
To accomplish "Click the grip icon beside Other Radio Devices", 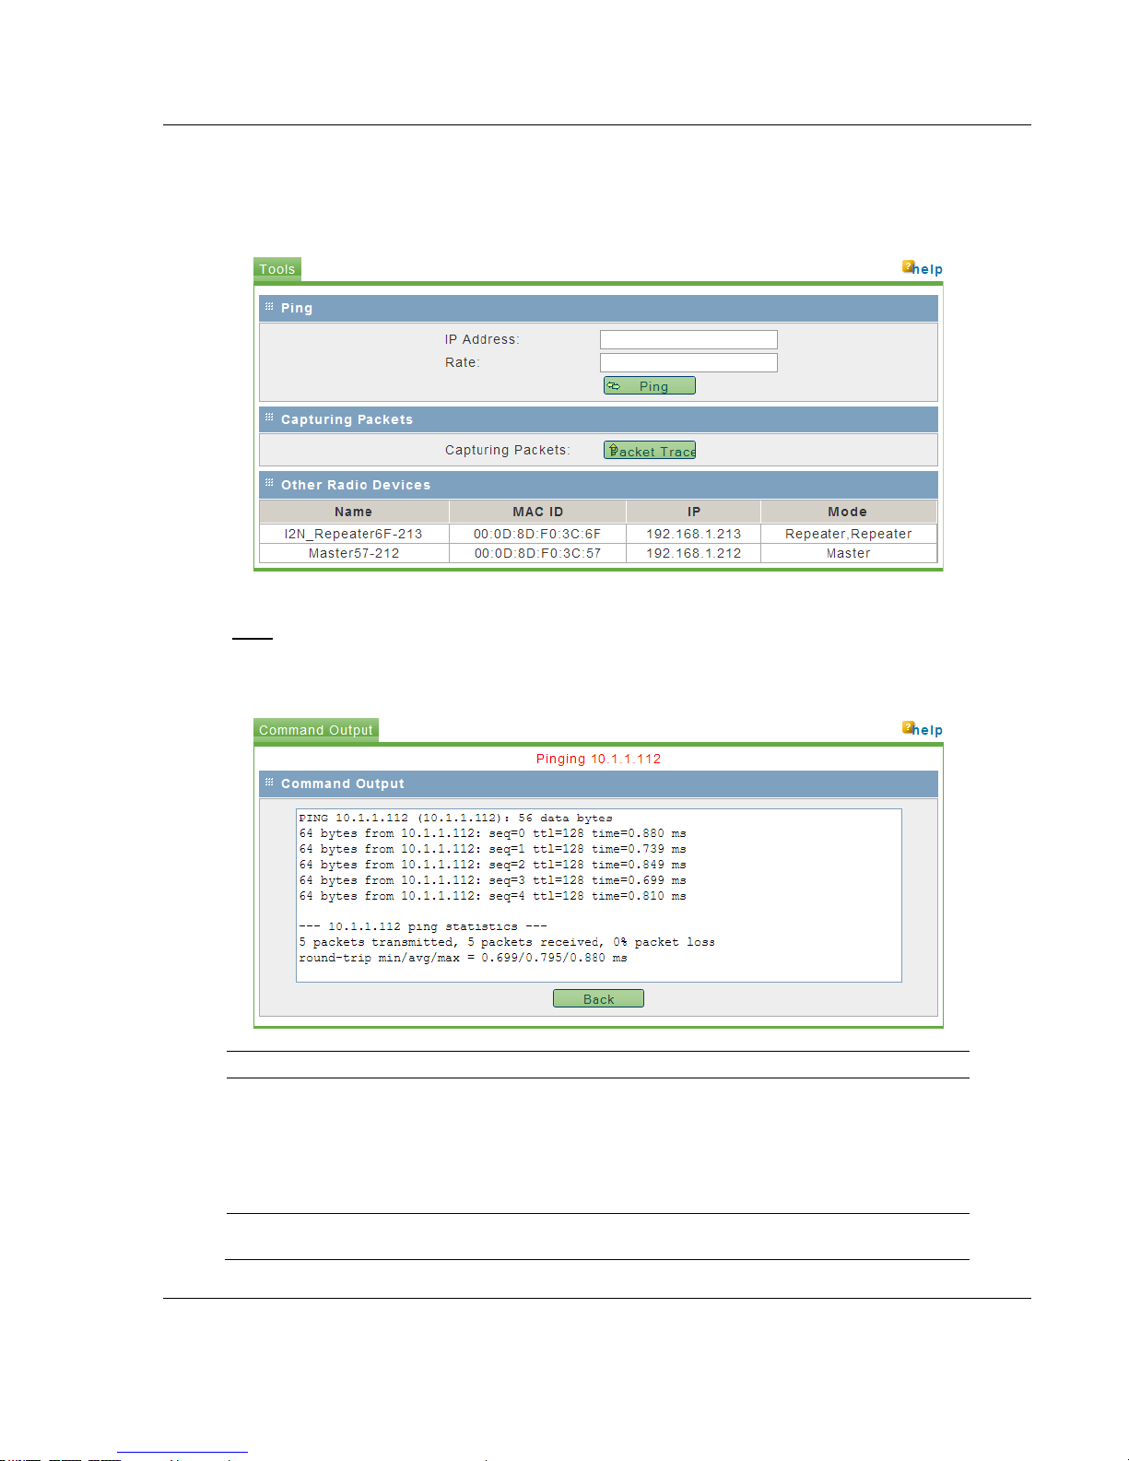I will point(269,484).
